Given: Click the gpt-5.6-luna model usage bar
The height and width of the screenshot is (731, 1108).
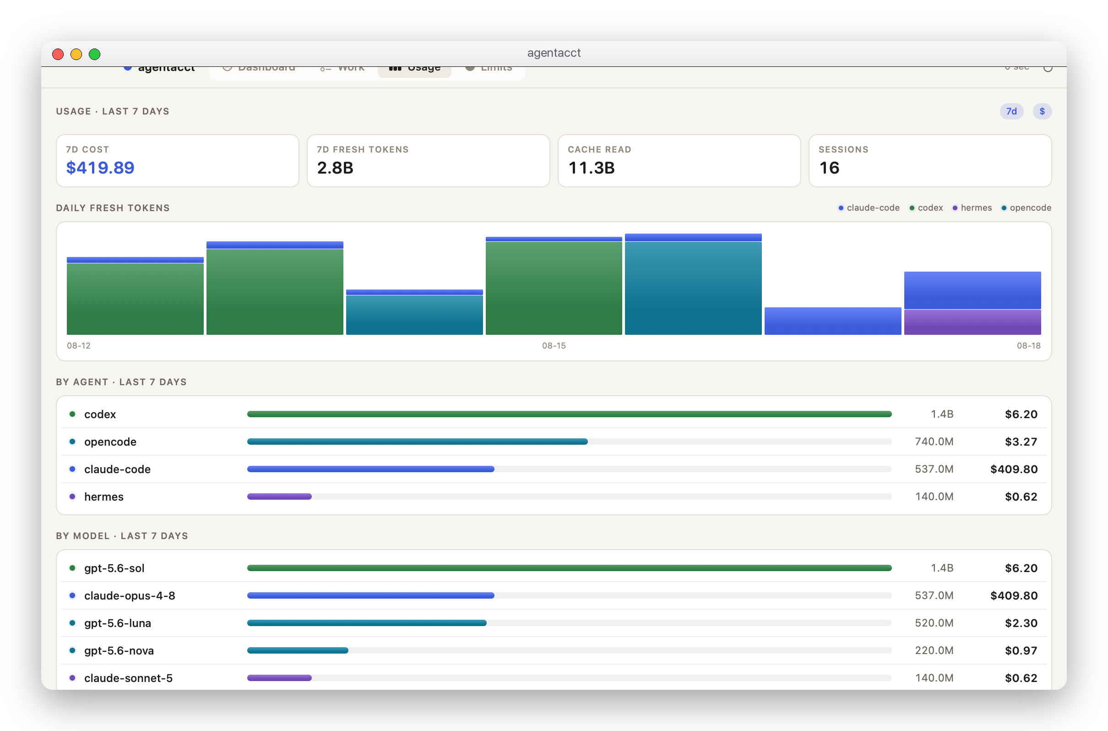Looking at the screenshot, I should [x=570, y=623].
